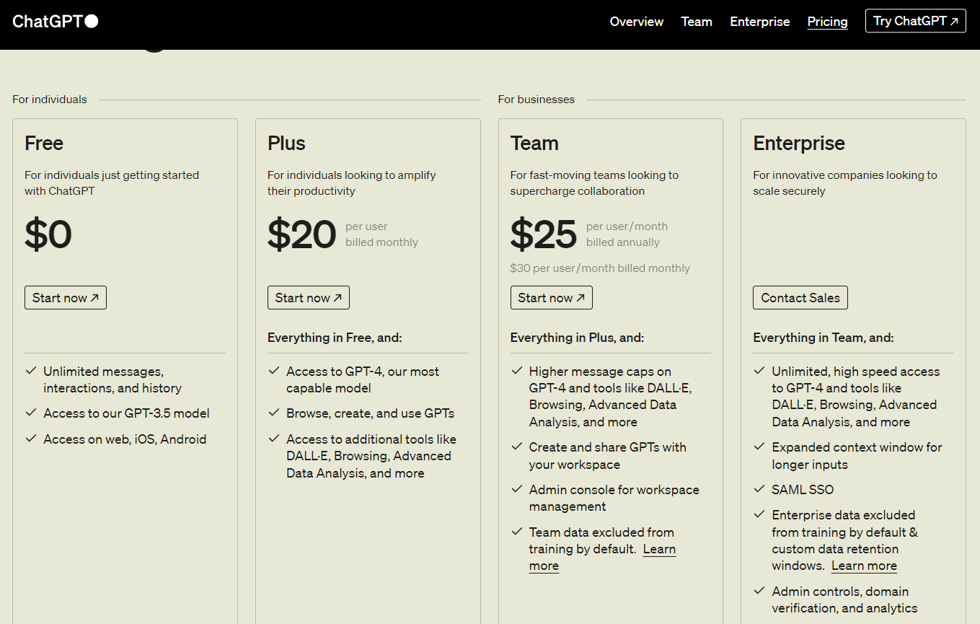Click 'Access on web, iOS, Android' feature
Viewport: 980px width, 624px height.
[x=125, y=439]
